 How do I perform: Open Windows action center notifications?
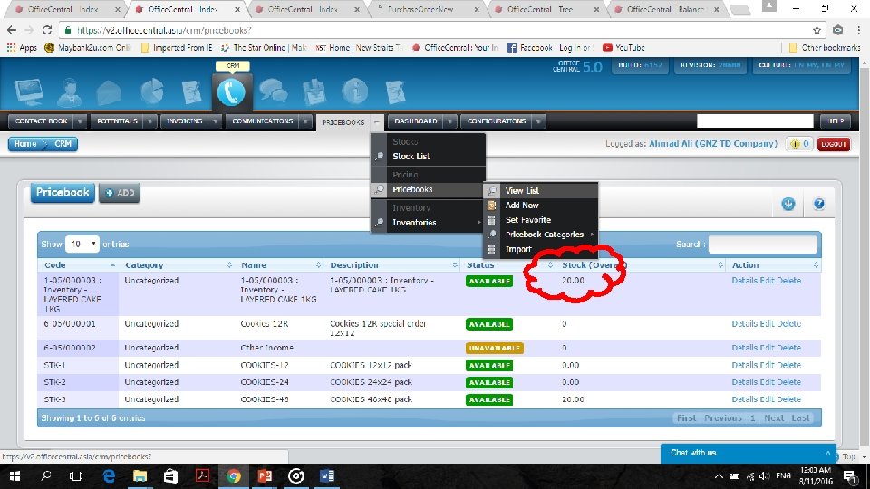[849, 476]
